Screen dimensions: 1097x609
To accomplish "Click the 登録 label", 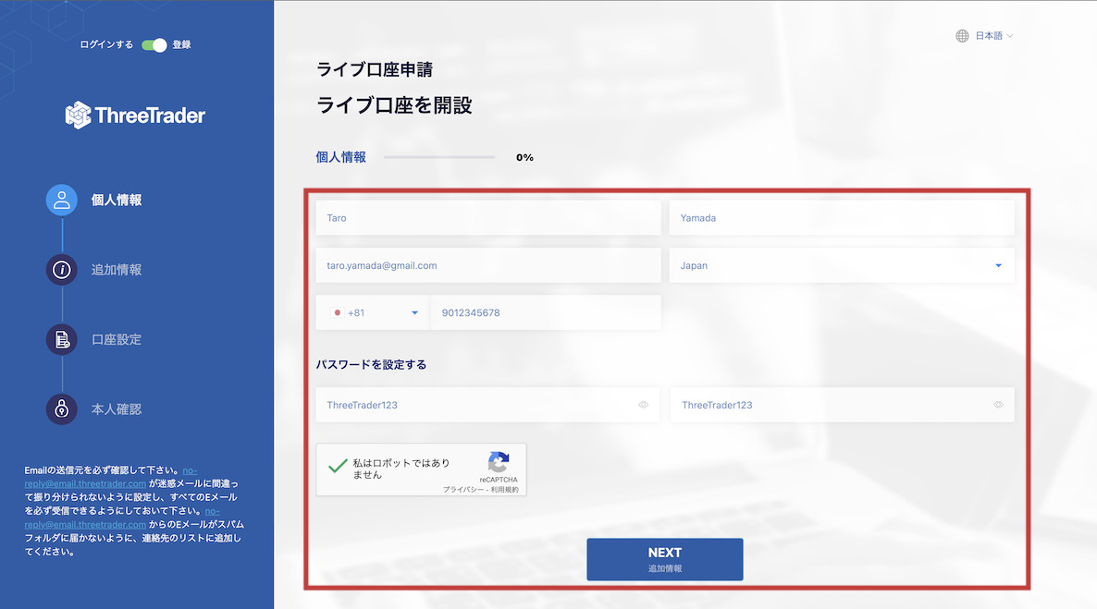I will [182, 44].
